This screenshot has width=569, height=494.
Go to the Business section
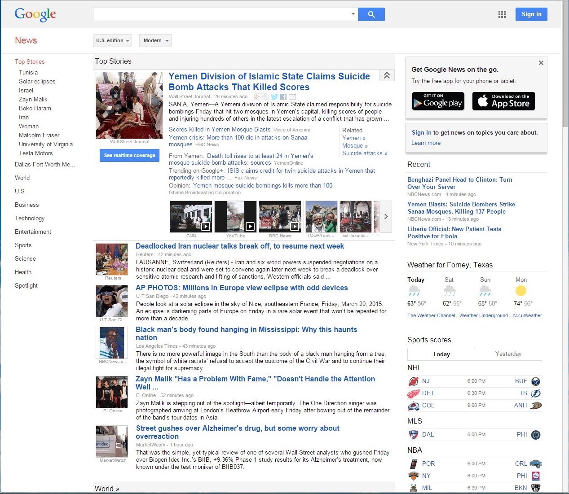click(27, 205)
